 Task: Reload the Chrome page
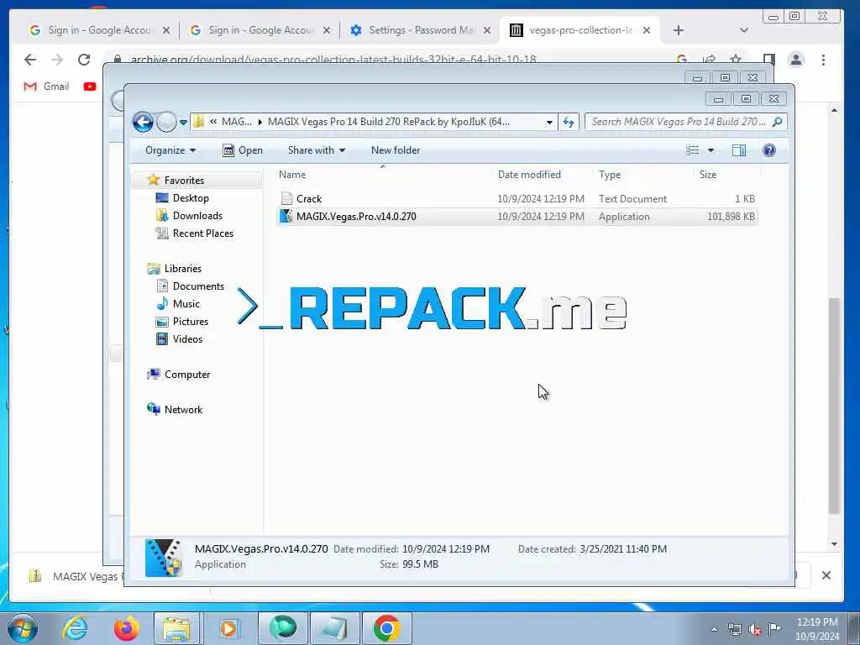(x=84, y=60)
